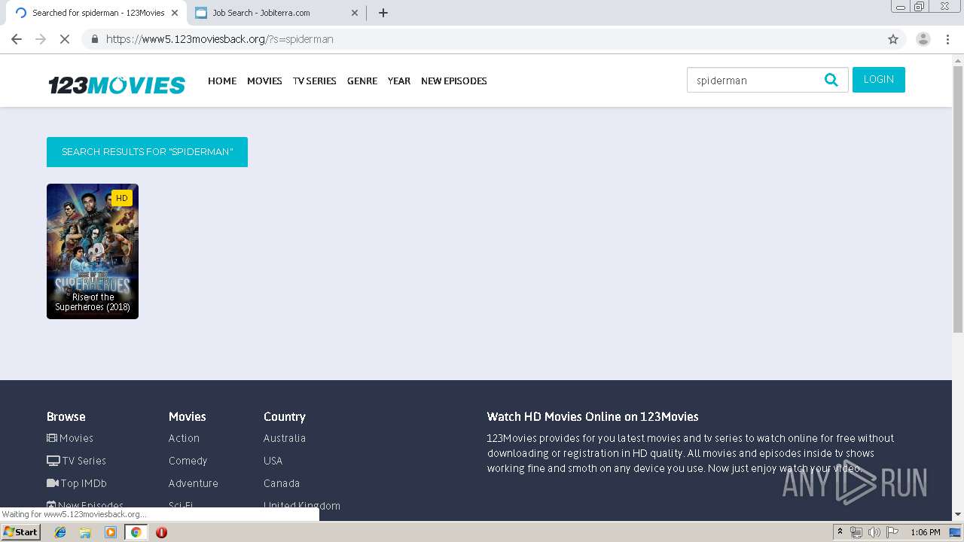The image size is (964, 542).
Task: Open the Australia country link
Action: pyautogui.click(x=285, y=438)
